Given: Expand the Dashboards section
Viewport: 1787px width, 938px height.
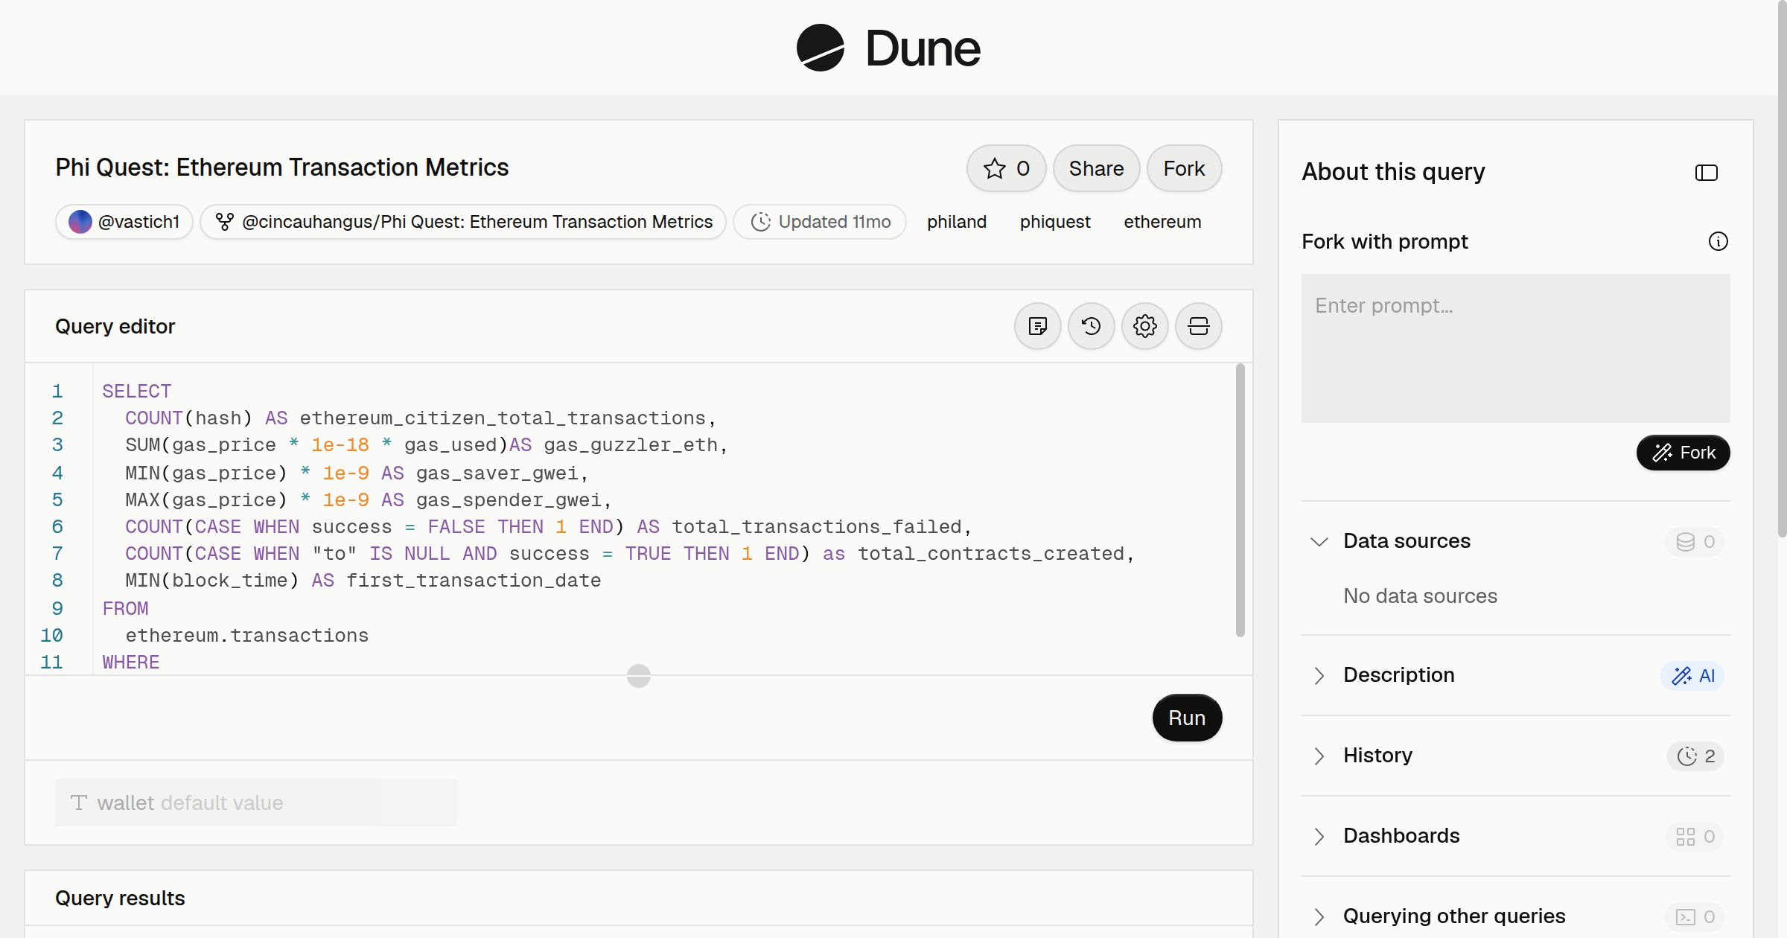Looking at the screenshot, I should tap(1319, 836).
